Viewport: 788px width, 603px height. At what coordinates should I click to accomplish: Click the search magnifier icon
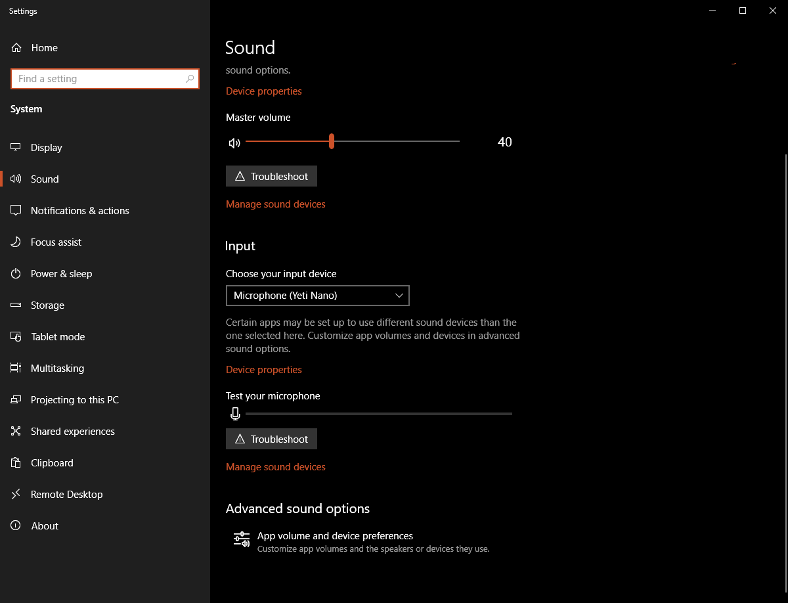[x=190, y=79]
